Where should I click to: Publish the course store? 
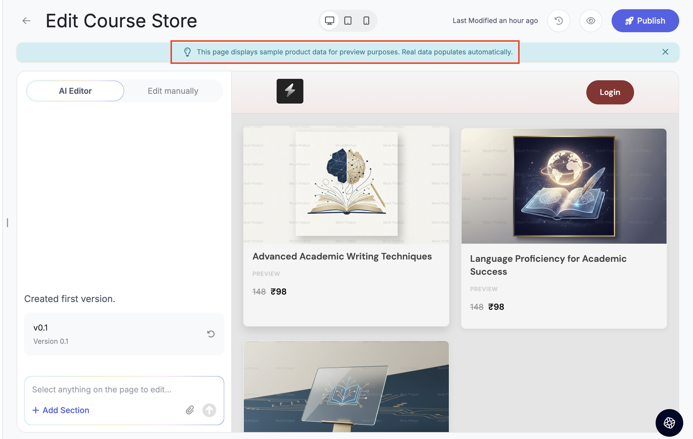point(645,21)
